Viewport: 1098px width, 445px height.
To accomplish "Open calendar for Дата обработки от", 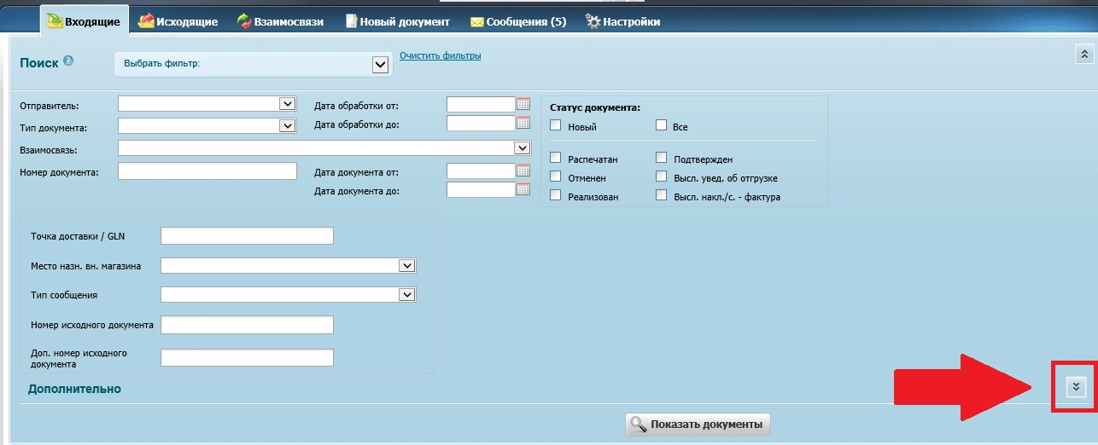I will coord(523,104).
